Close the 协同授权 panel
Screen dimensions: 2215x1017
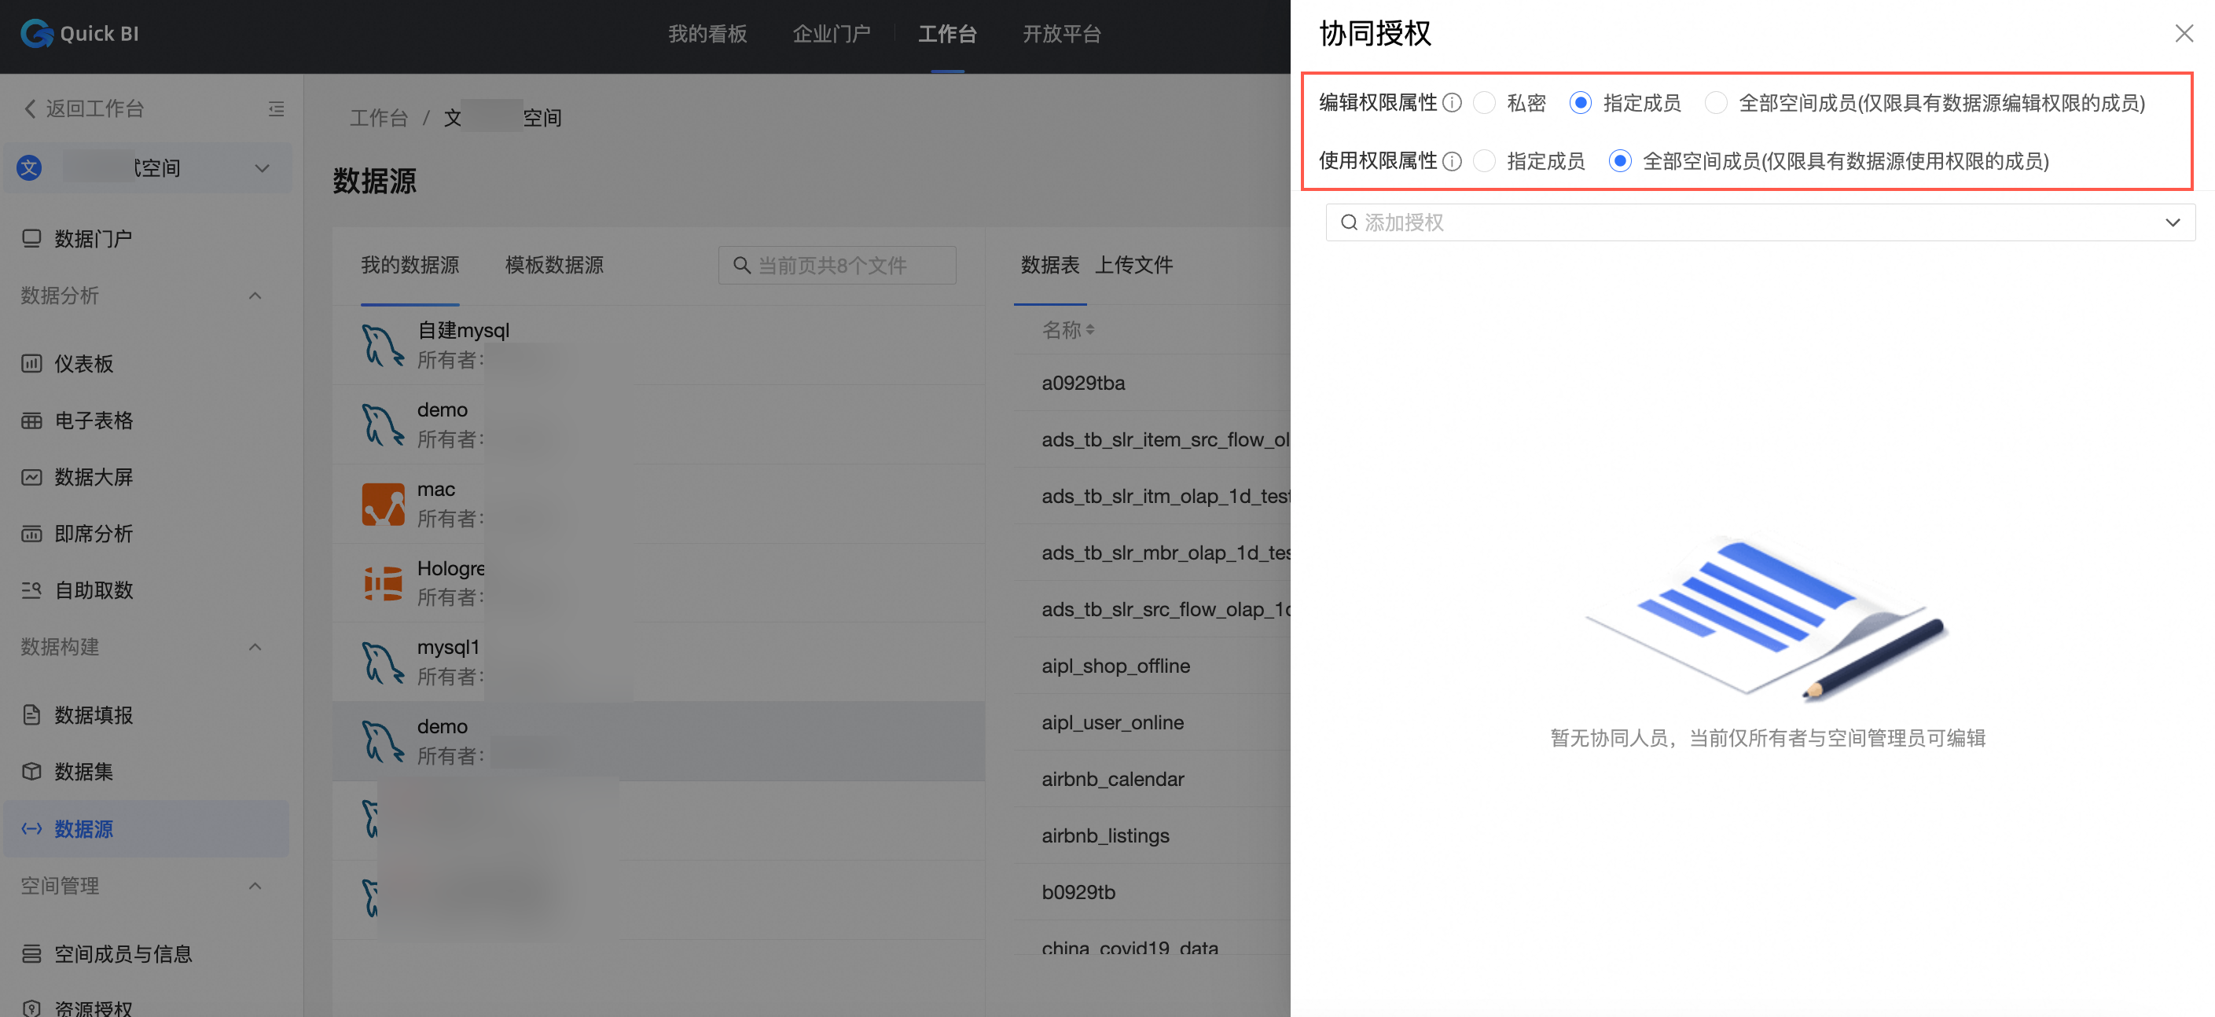click(2184, 34)
